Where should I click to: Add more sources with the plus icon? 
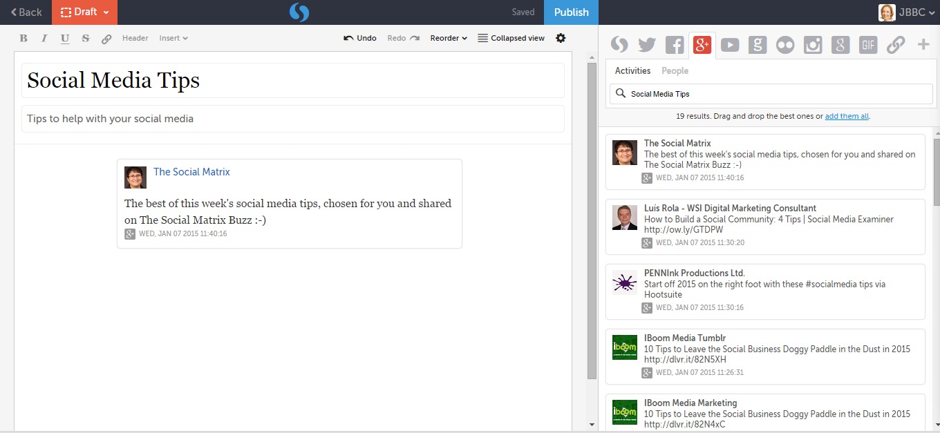coord(923,46)
